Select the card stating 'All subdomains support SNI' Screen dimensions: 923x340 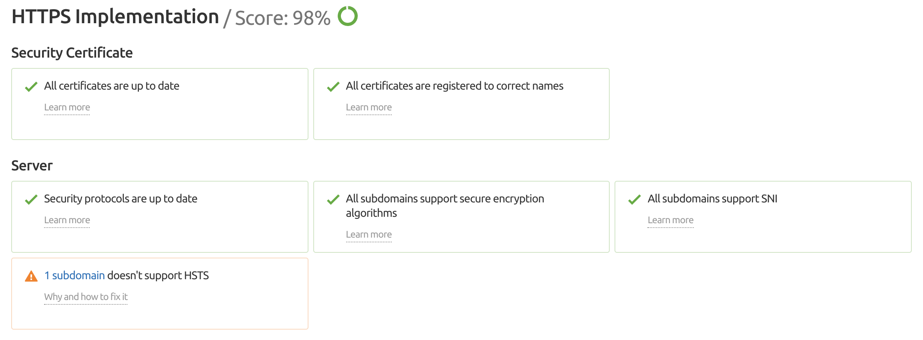click(x=763, y=217)
